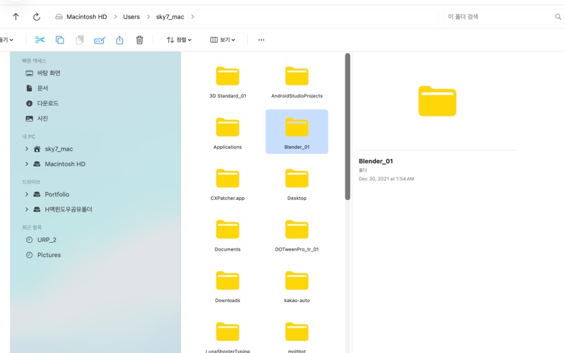Select the DOTweenPro_tr_01 folder
The width and height of the screenshot is (565, 353).
tap(297, 234)
